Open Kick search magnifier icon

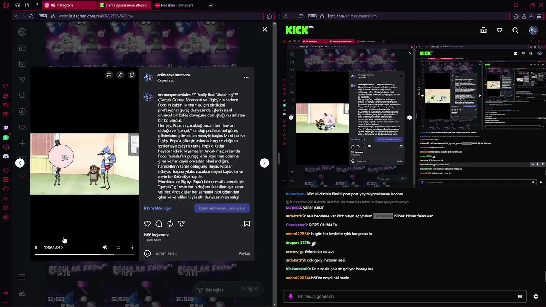click(x=515, y=30)
